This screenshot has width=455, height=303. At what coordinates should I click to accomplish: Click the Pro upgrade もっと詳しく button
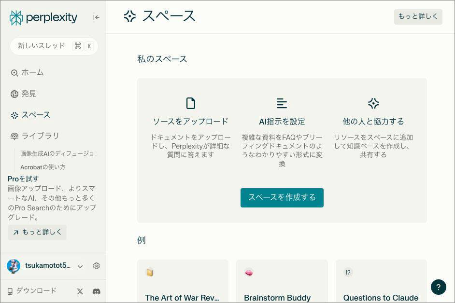tap(37, 232)
